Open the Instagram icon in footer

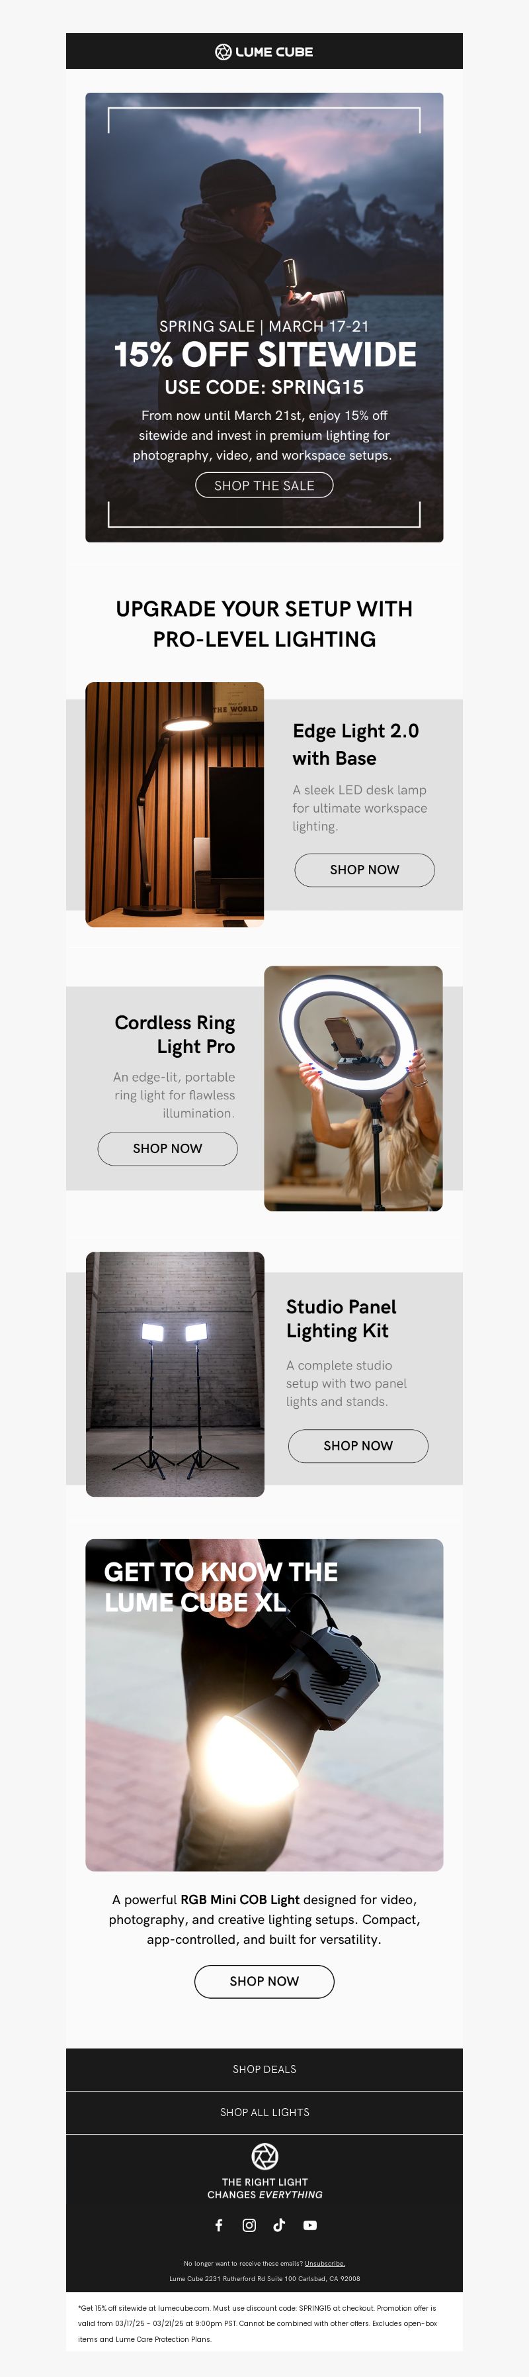tap(249, 2225)
